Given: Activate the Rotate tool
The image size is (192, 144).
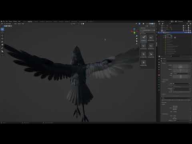Looking at the screenshot, I should tap(2, 39).
